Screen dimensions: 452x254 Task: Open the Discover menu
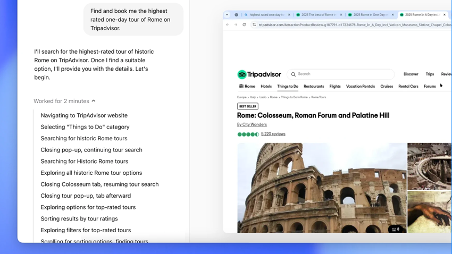coord(411,74)
